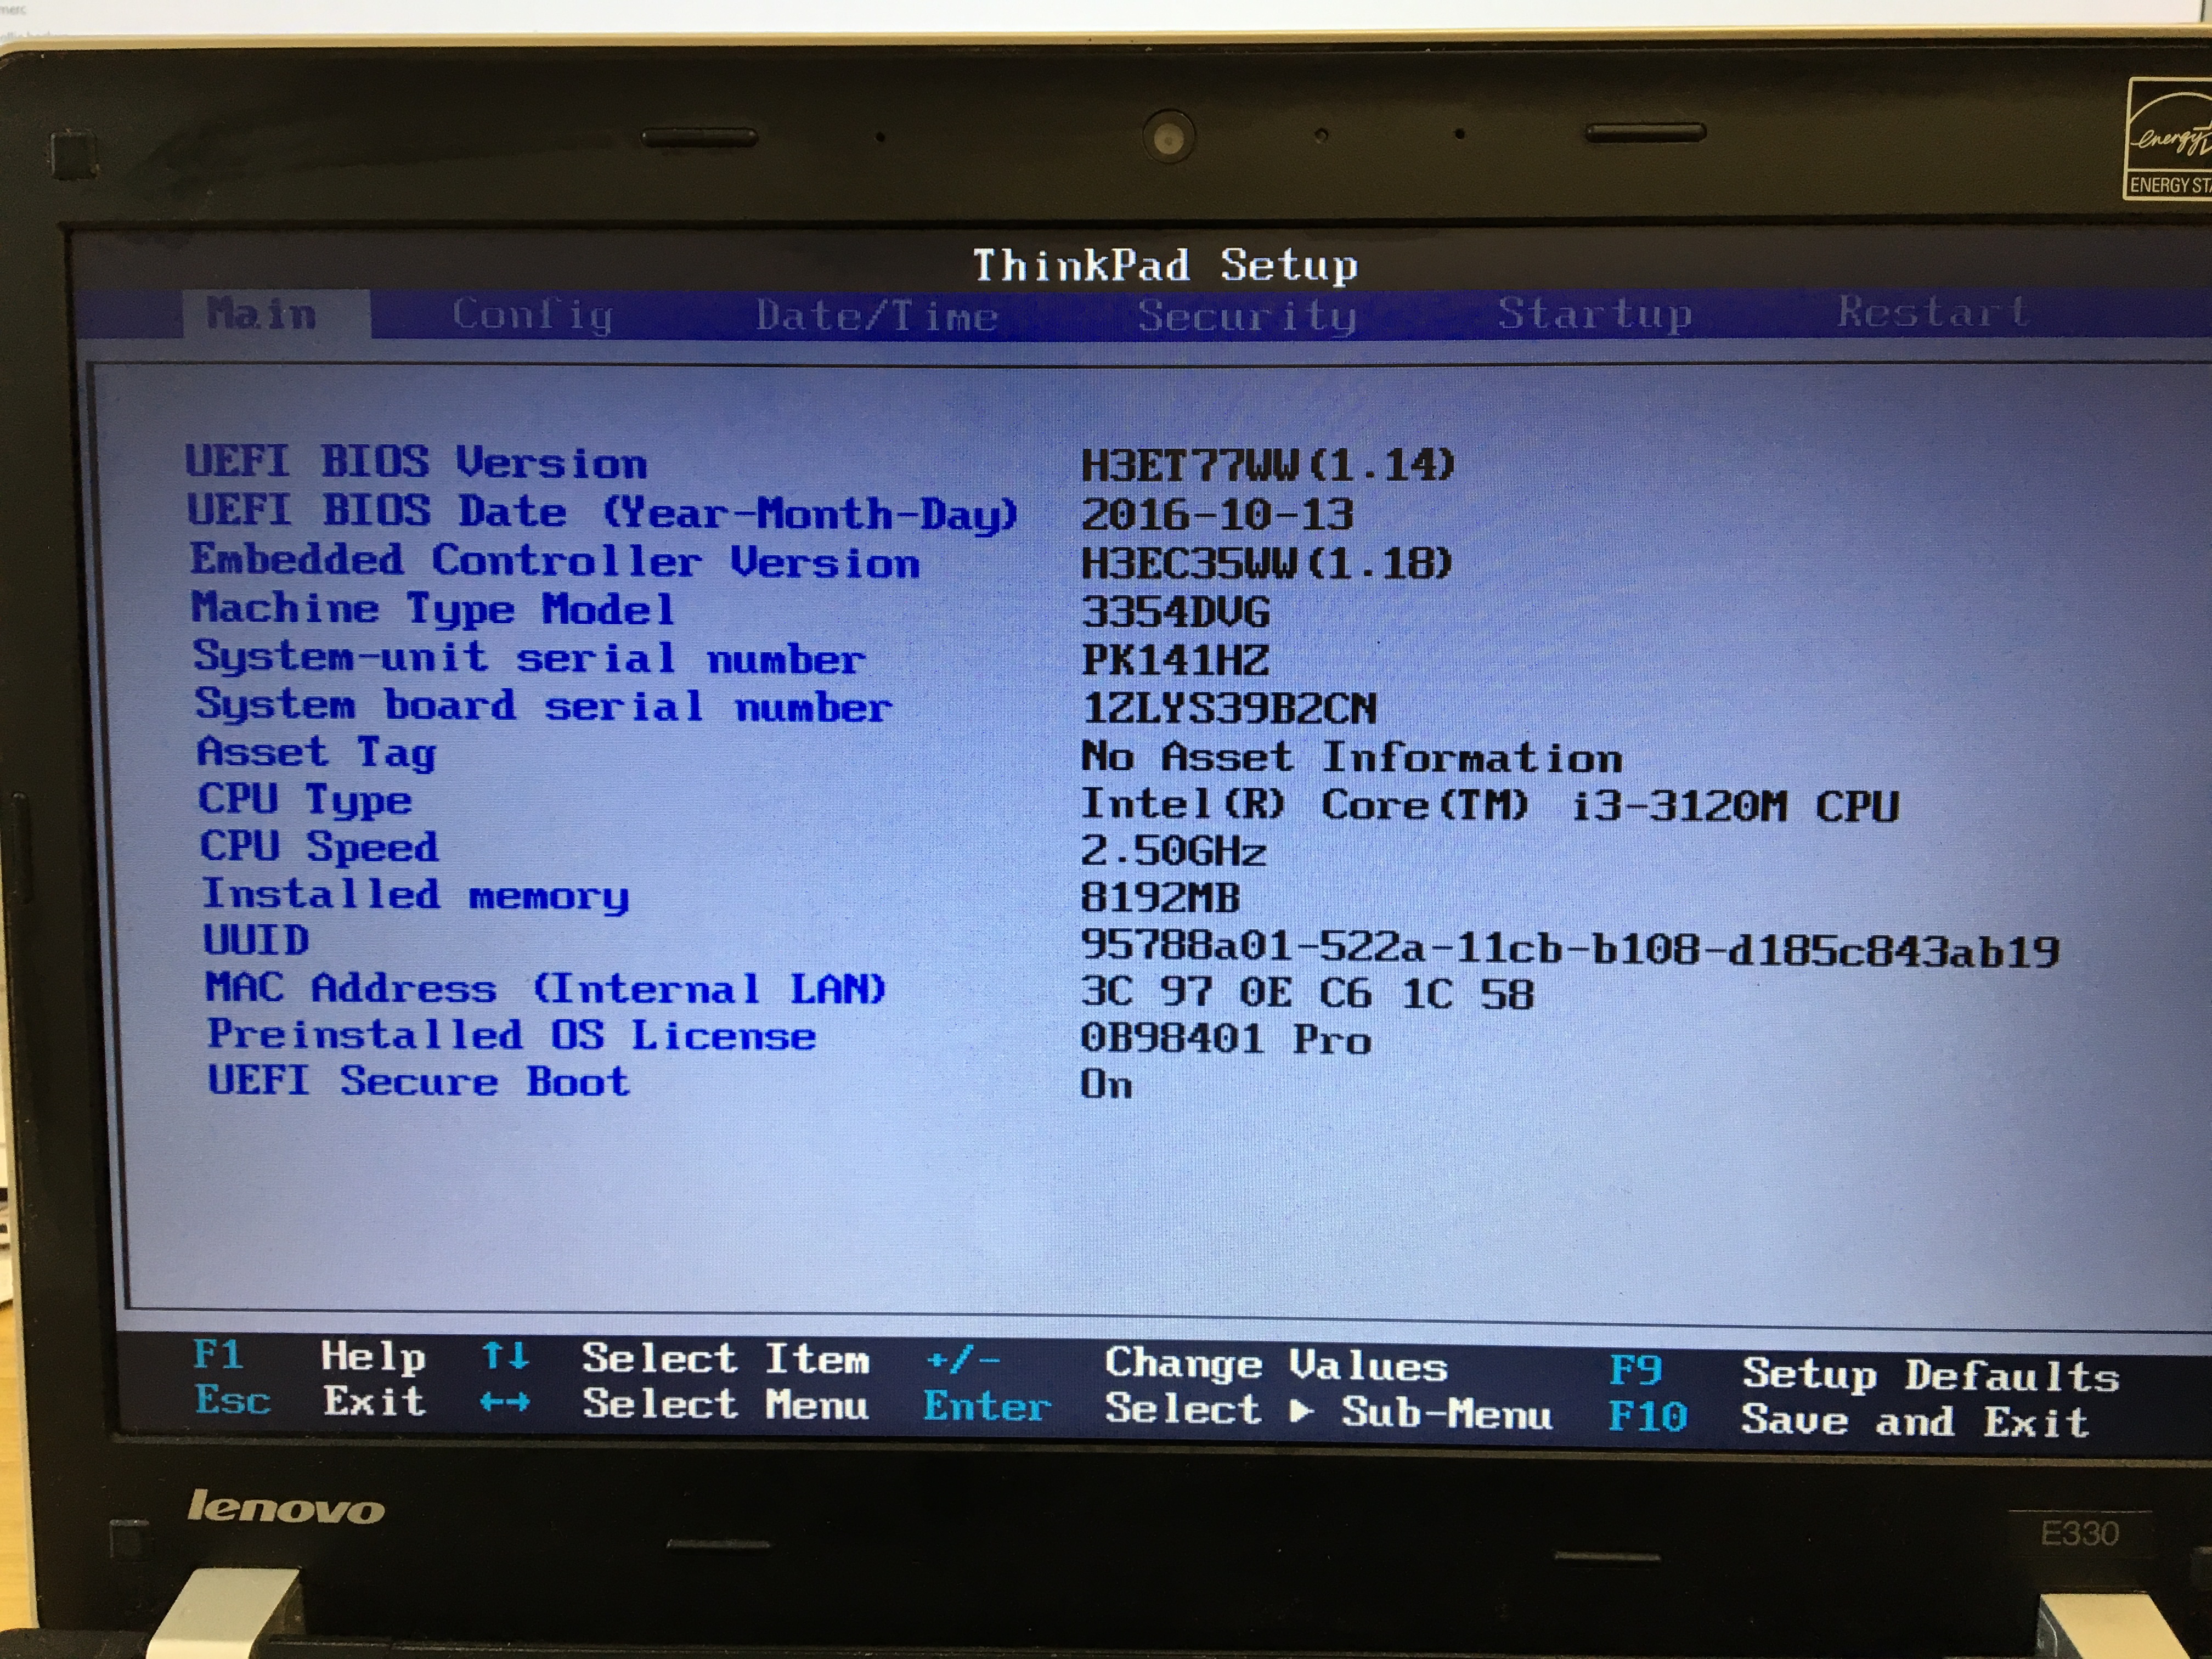The image size is (2212, 1659).
Task: Select serial number PK141HZ
Action: coord(1176,660)
